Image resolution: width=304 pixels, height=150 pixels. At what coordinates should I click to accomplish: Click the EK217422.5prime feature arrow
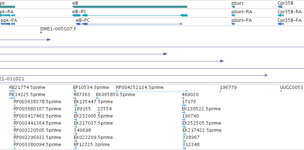184,134
